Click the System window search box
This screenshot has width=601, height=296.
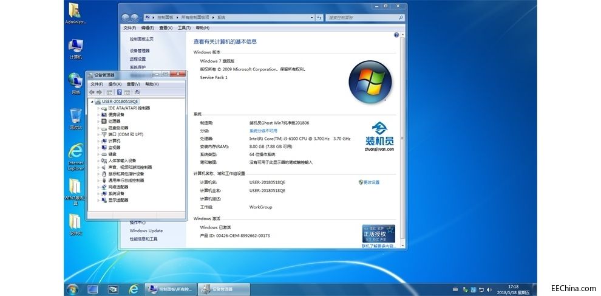point(365,18)
